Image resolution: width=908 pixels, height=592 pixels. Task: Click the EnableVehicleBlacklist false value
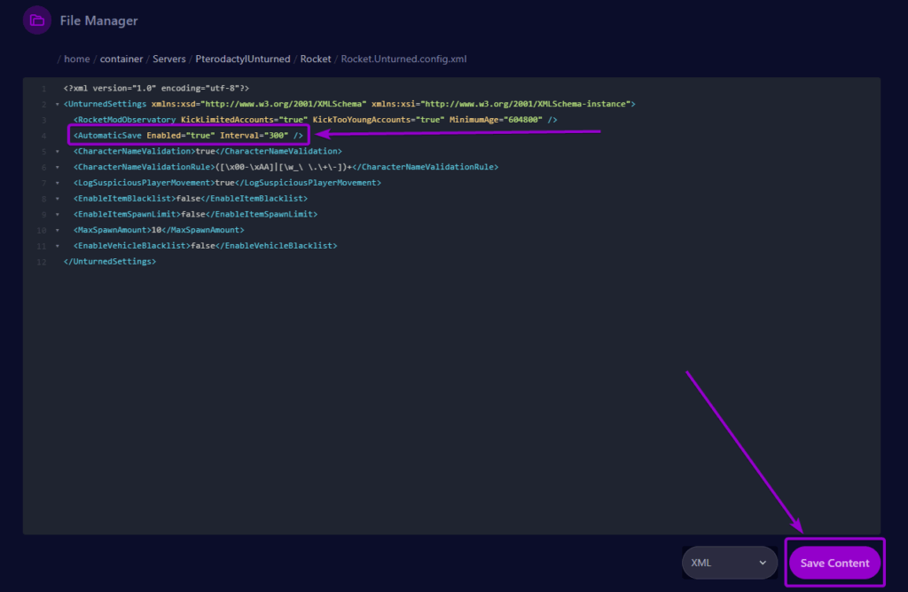tap(203, 245)
